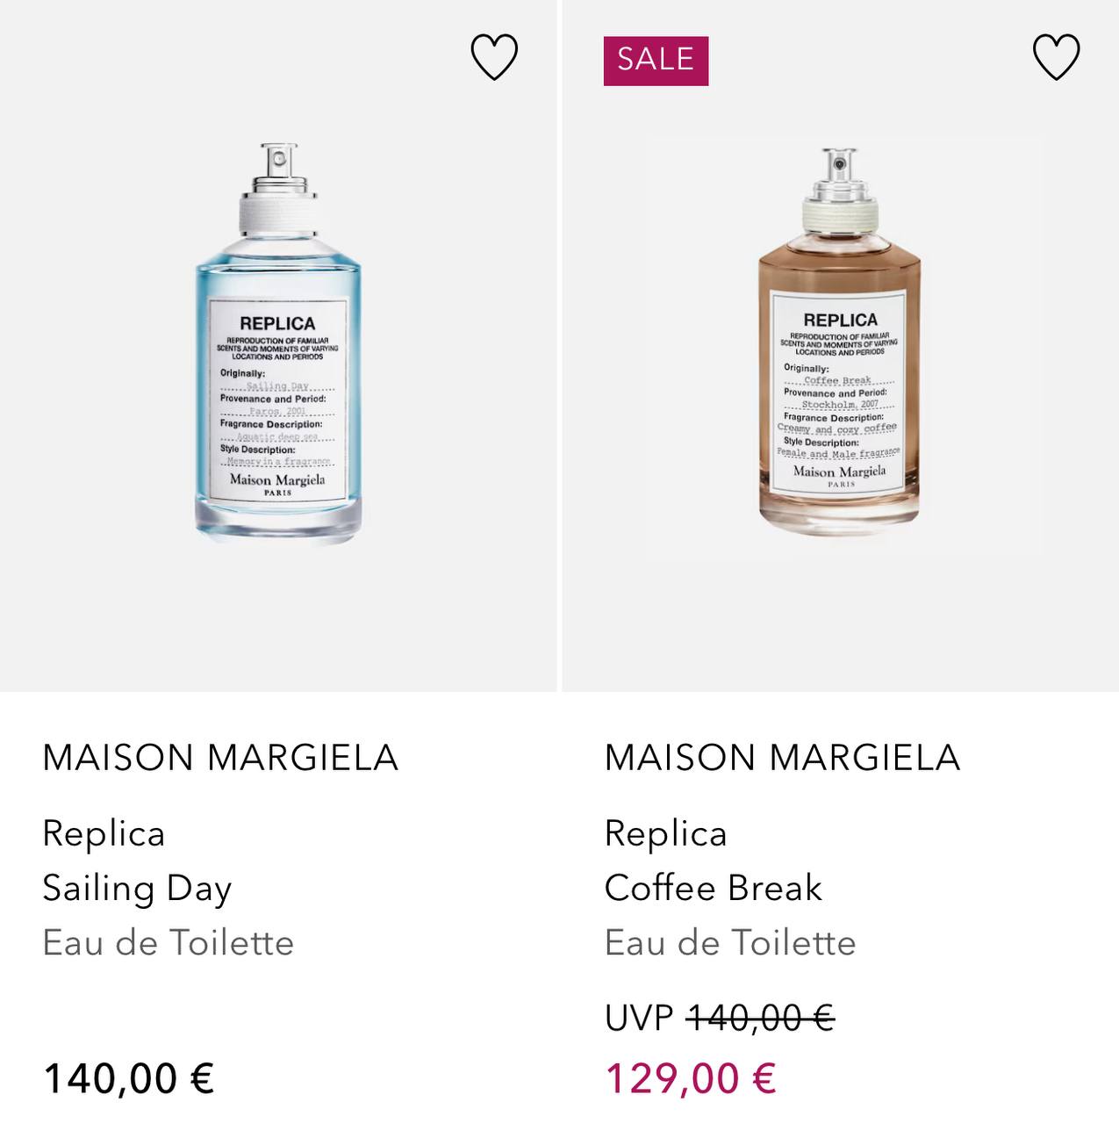Open the Sailing Day product title
1119x1124 pixels.
(x=137, y=888)
